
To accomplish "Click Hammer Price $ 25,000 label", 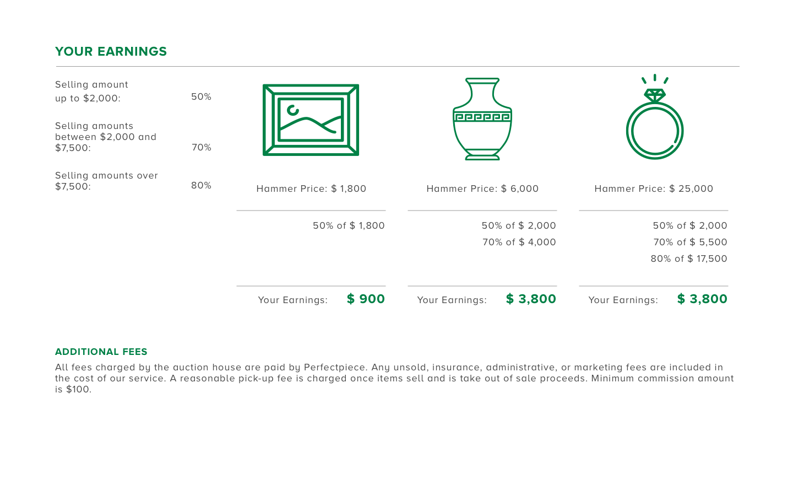I will 654,188.
